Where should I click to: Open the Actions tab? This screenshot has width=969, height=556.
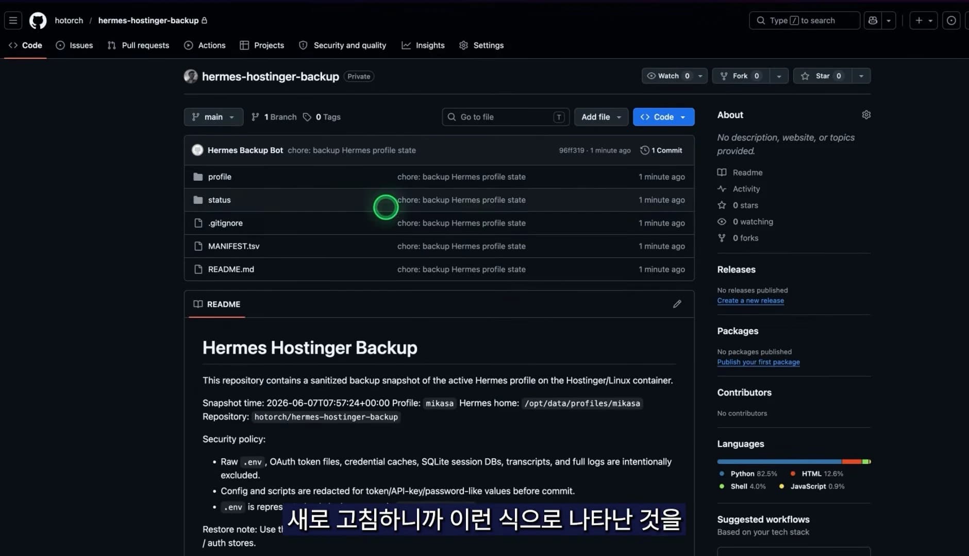tap(205, 45)
